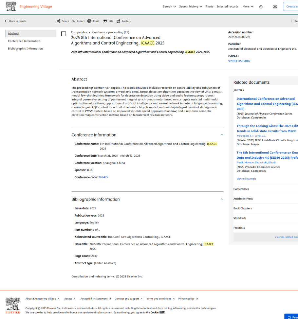Open Through the Looking Glass article link

pos(267,128)
